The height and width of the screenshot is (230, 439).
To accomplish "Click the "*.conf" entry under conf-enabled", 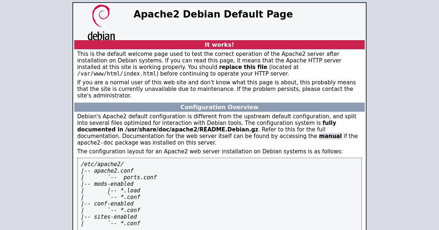I will pyautogui.click(x=130, y=210).
